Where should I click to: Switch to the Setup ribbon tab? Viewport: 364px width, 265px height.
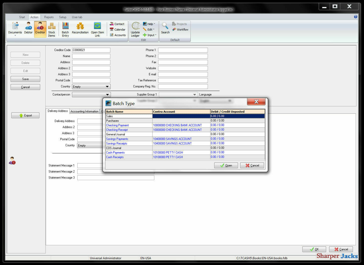tap(63, 17)
